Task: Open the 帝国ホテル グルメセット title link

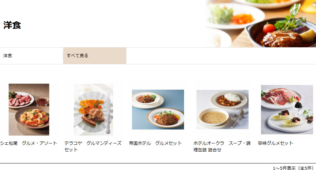Action: (155, 143)
